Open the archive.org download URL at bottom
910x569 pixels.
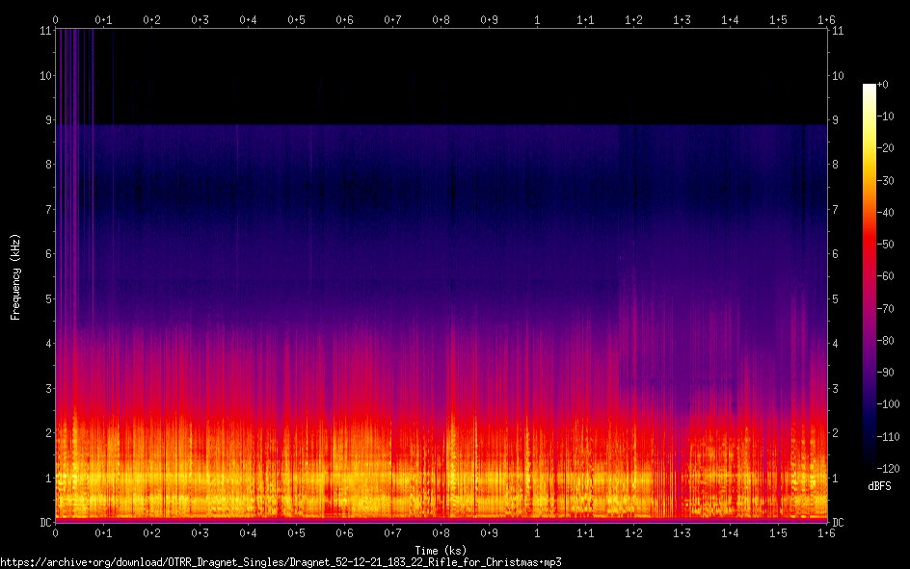click(281, 561)
